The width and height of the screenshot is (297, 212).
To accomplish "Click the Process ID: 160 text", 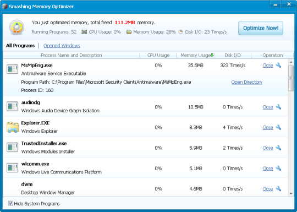I will point(37,90).
